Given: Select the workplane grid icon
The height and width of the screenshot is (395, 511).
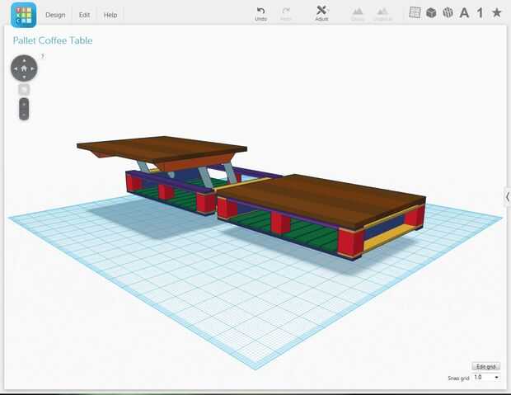Looking at the screenshot, I should tap(415, 12).
